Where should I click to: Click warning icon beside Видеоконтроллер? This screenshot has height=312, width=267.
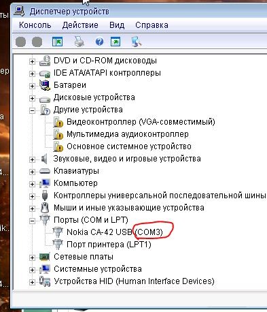(58, 122)
